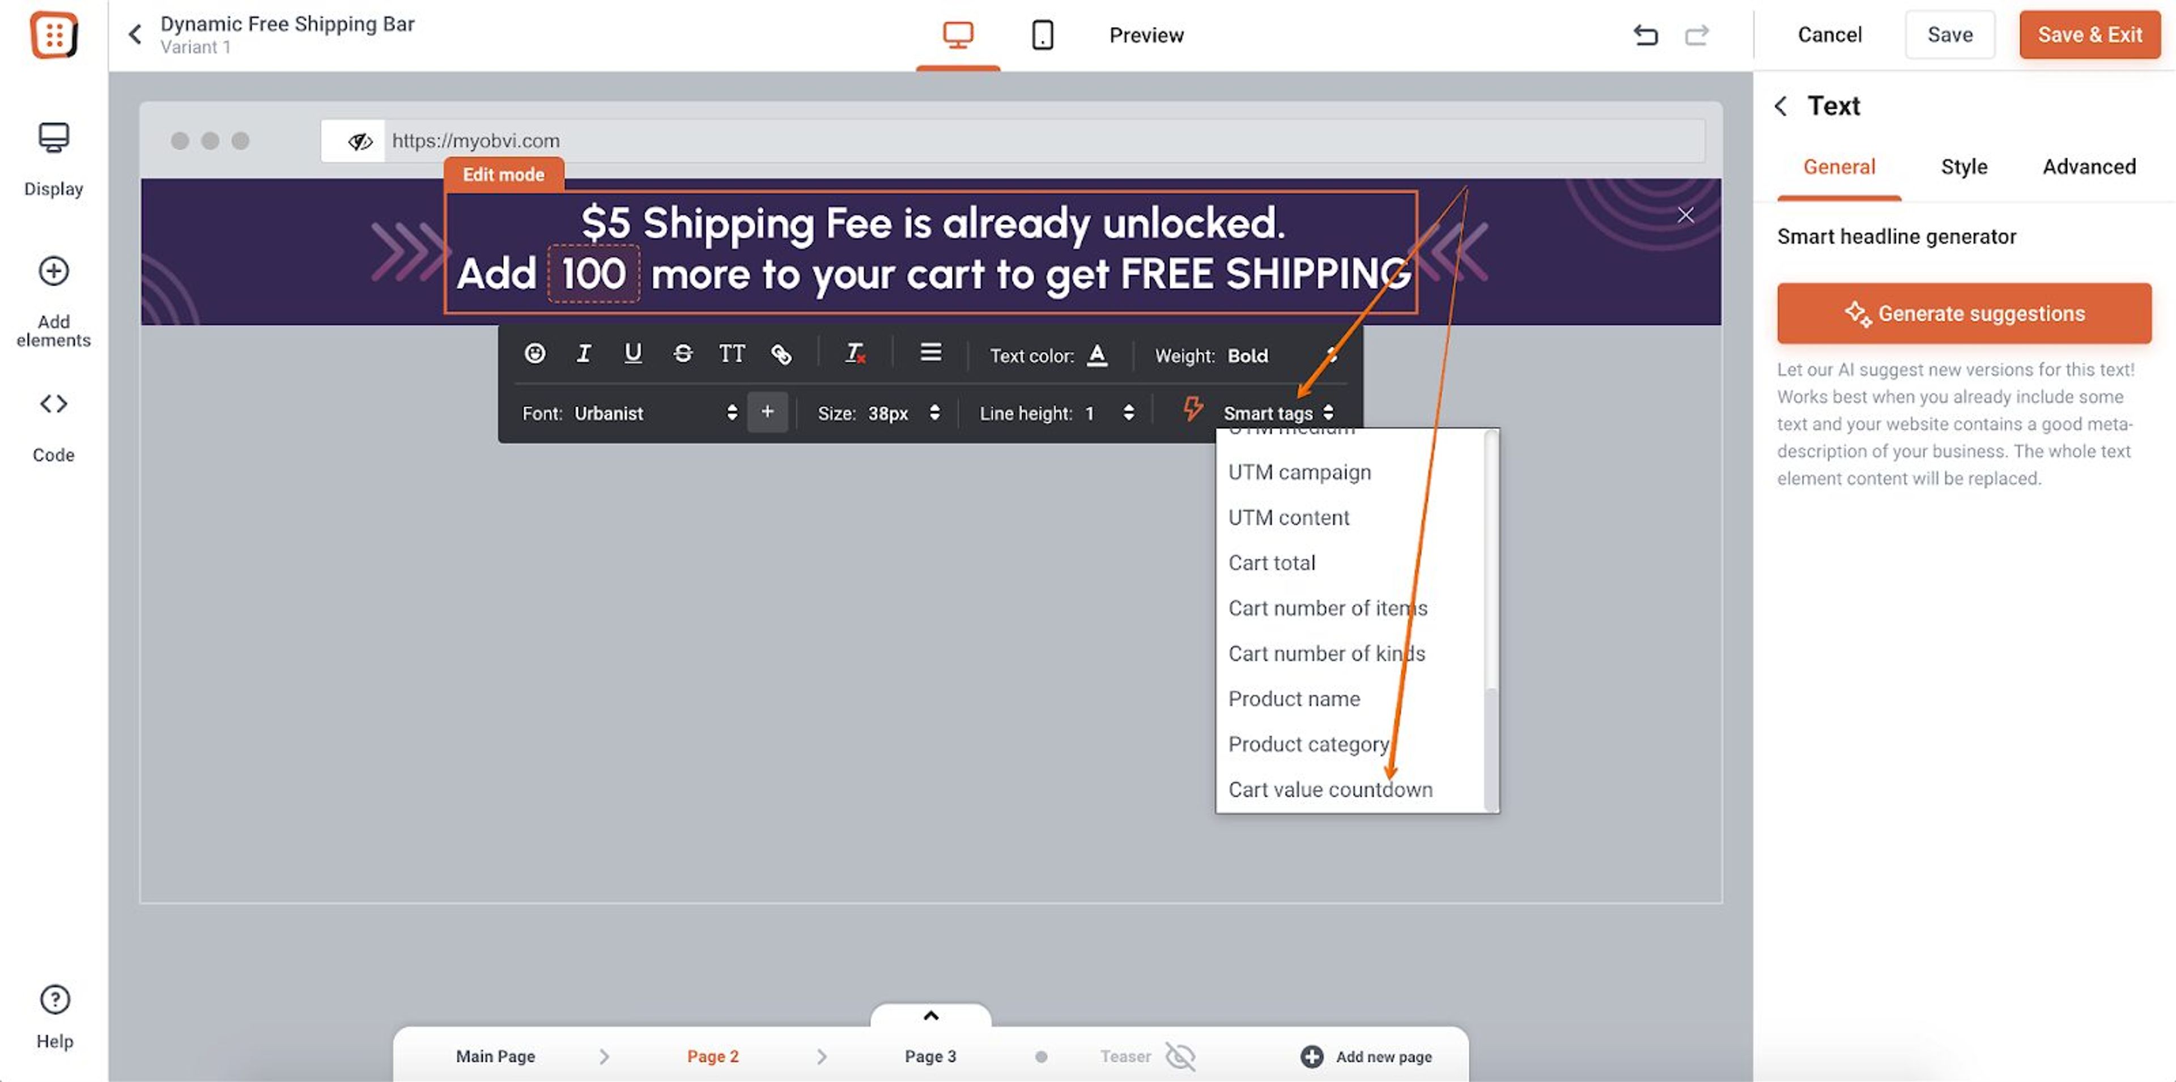2176x1082 pixels.
Task: Apply strikethrough formatting
Action: [682, 354]
